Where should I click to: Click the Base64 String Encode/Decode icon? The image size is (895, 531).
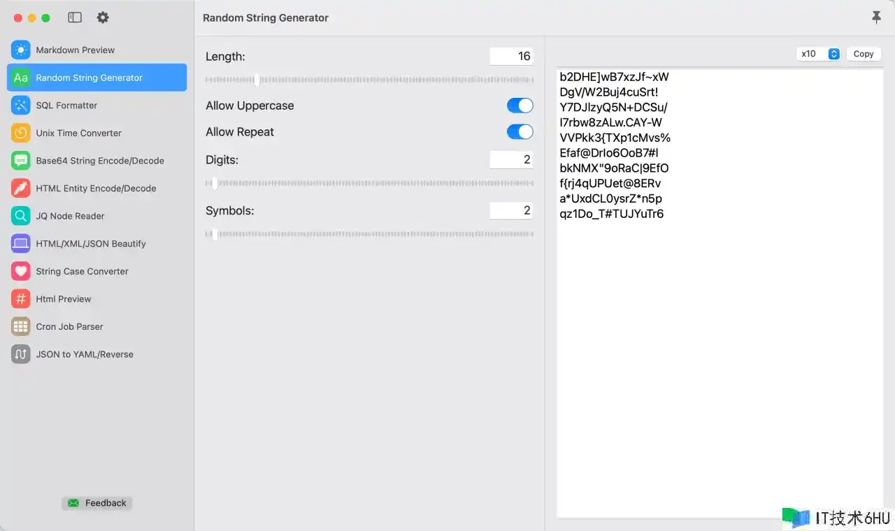coord(21,161)
